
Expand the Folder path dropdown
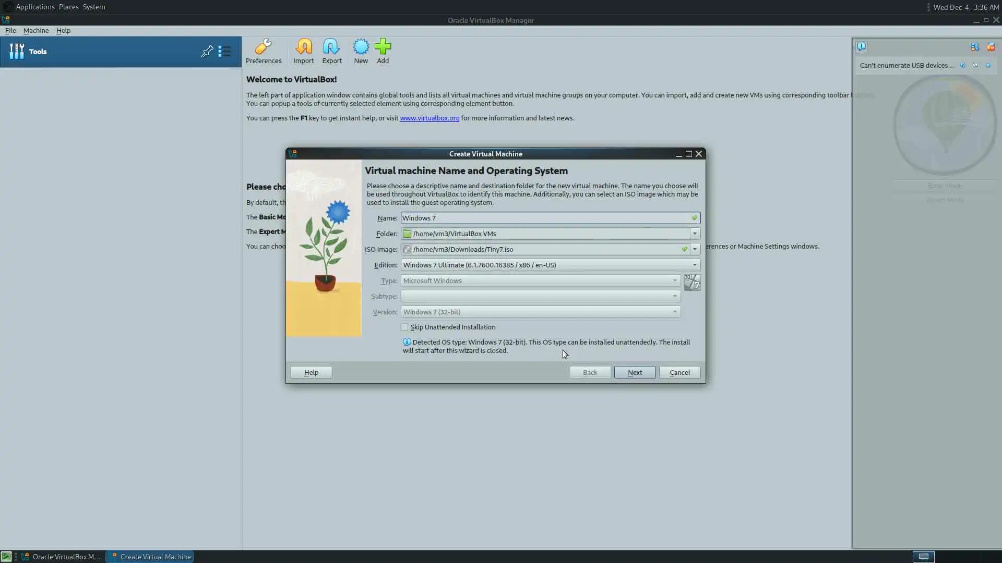point(695,234)
